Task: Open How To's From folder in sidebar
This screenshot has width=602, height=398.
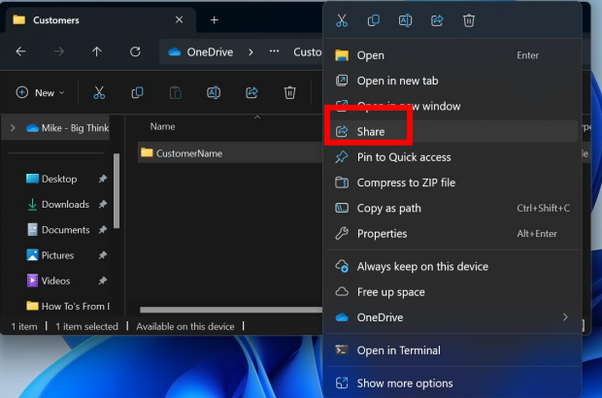Action: [68, 307]
